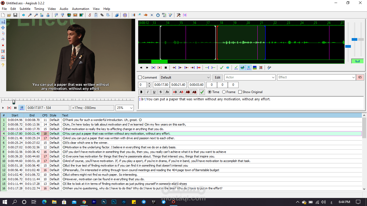
Task: Open the Timing menu
Action: click(39, 9)
